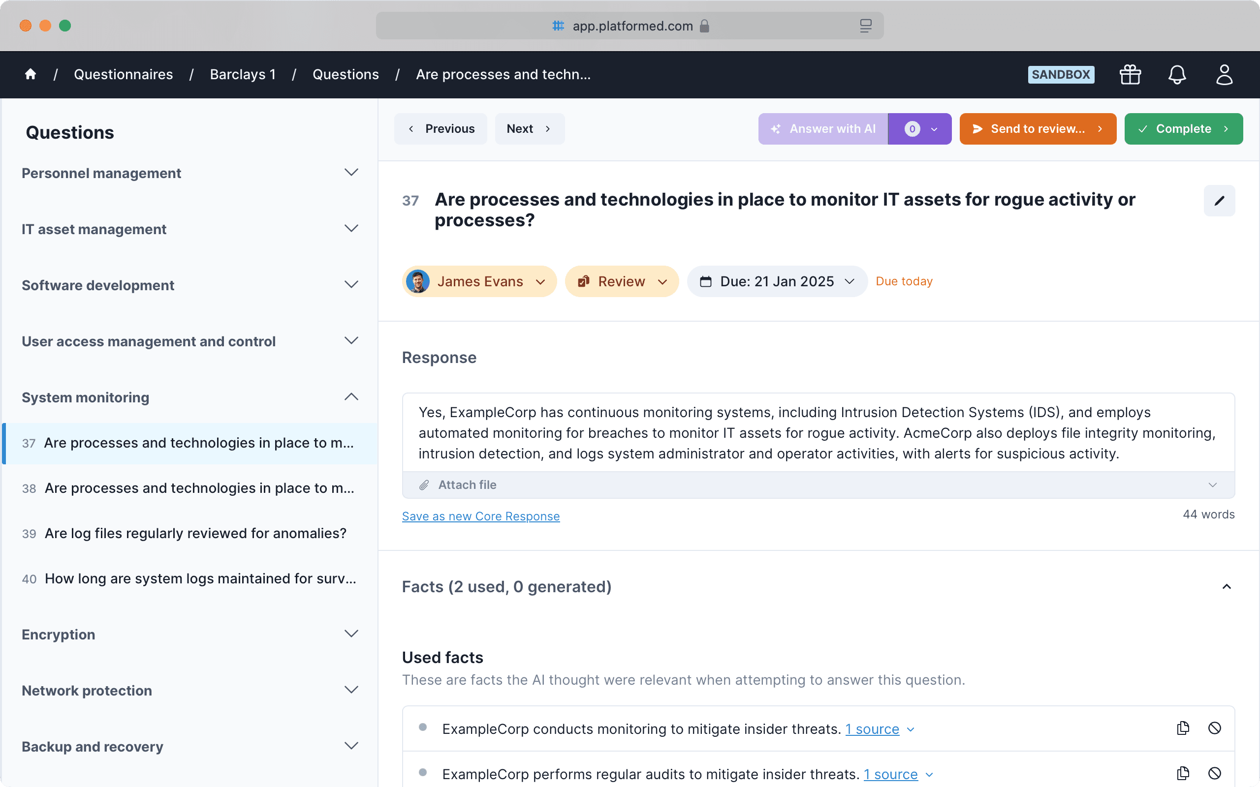Open the due date picker dropdown

coord(777,281)
